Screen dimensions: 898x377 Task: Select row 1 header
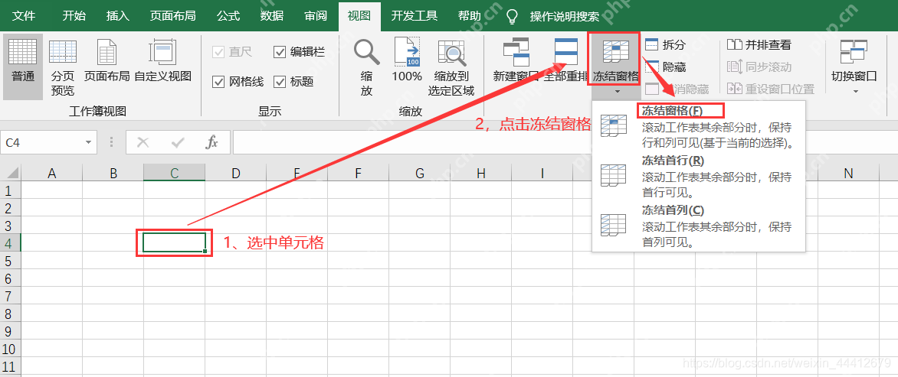click(x=10, y=190)
